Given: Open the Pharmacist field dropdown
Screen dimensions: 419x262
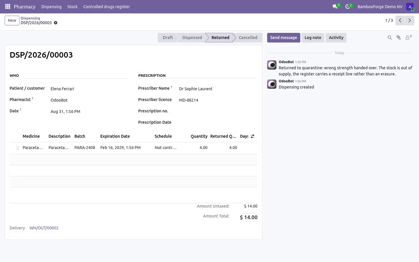Looking at the screenshot, I should coord(90,100).
